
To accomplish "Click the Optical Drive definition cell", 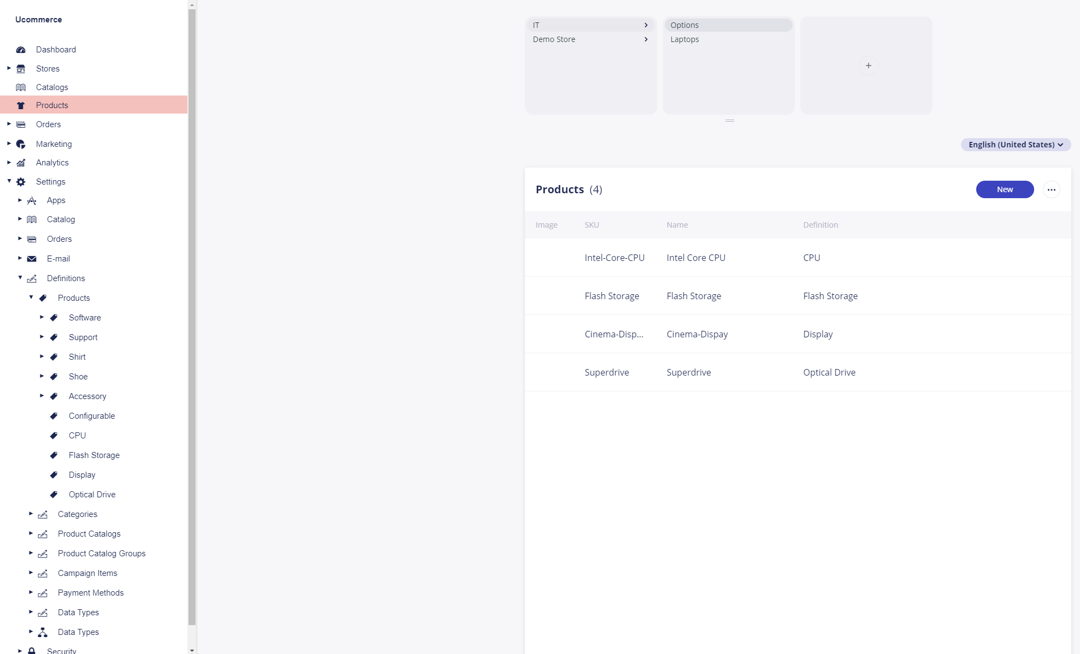I will coord(829,372).
